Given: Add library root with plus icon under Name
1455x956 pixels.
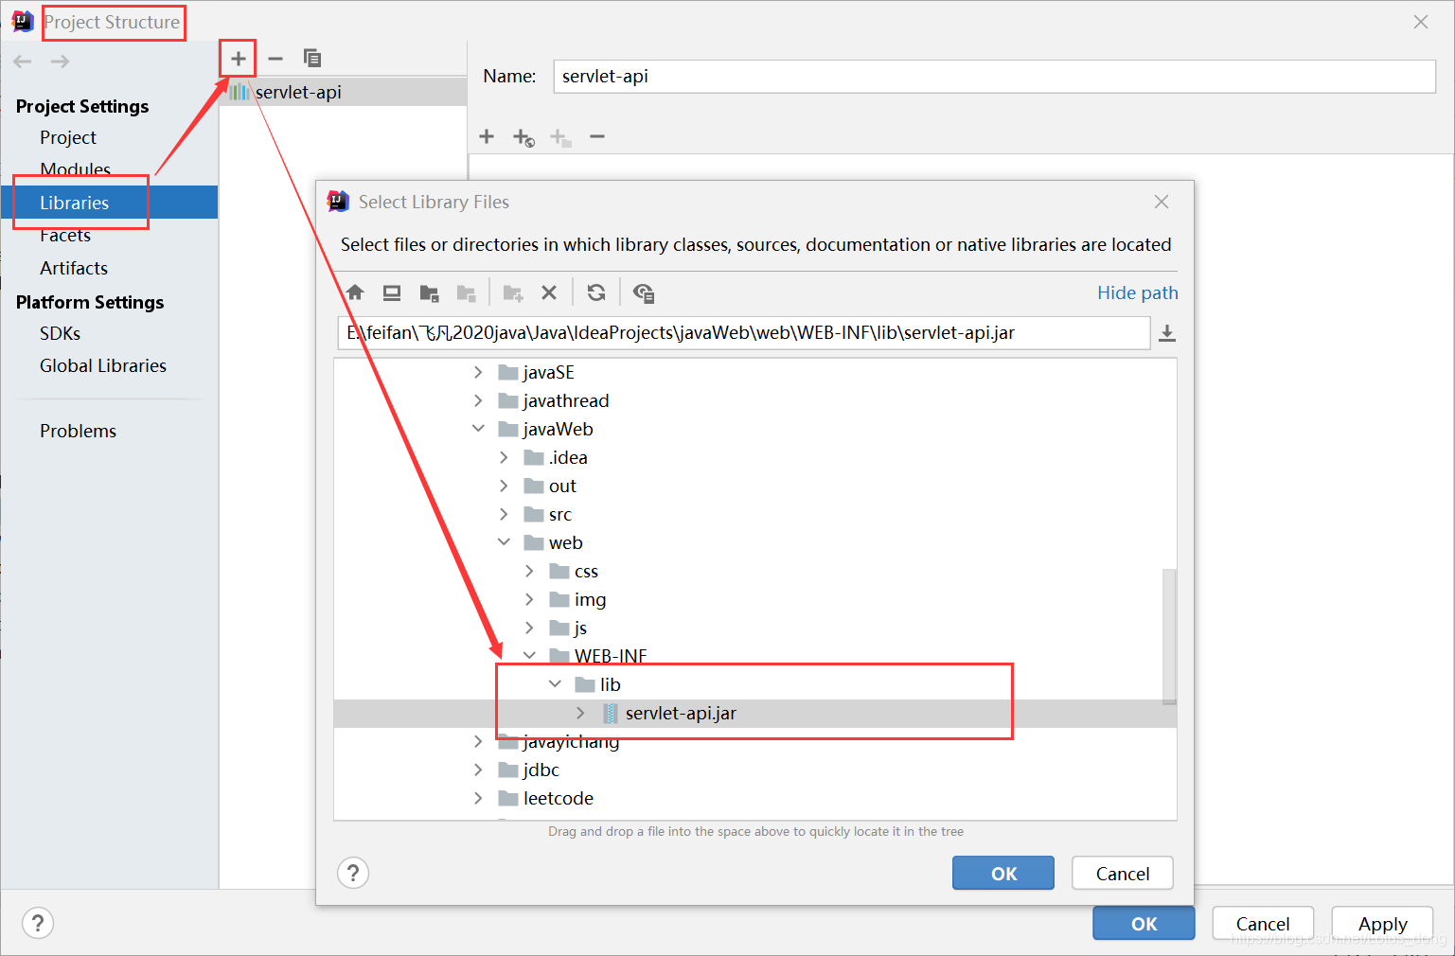Looking at the screenshot, I should 487,136.
